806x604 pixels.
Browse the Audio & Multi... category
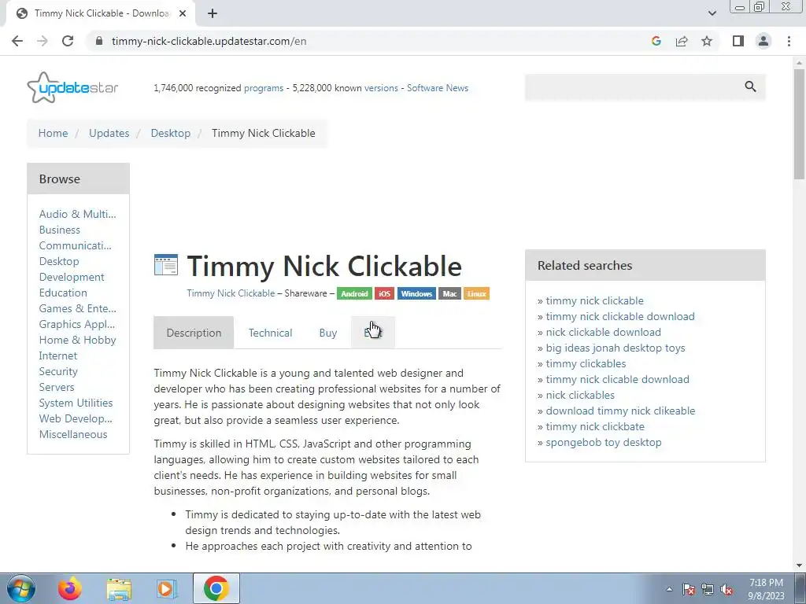click(78, 214)
